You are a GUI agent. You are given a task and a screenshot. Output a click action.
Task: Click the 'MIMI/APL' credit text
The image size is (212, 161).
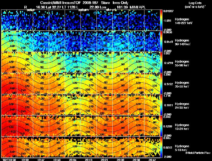138,7
